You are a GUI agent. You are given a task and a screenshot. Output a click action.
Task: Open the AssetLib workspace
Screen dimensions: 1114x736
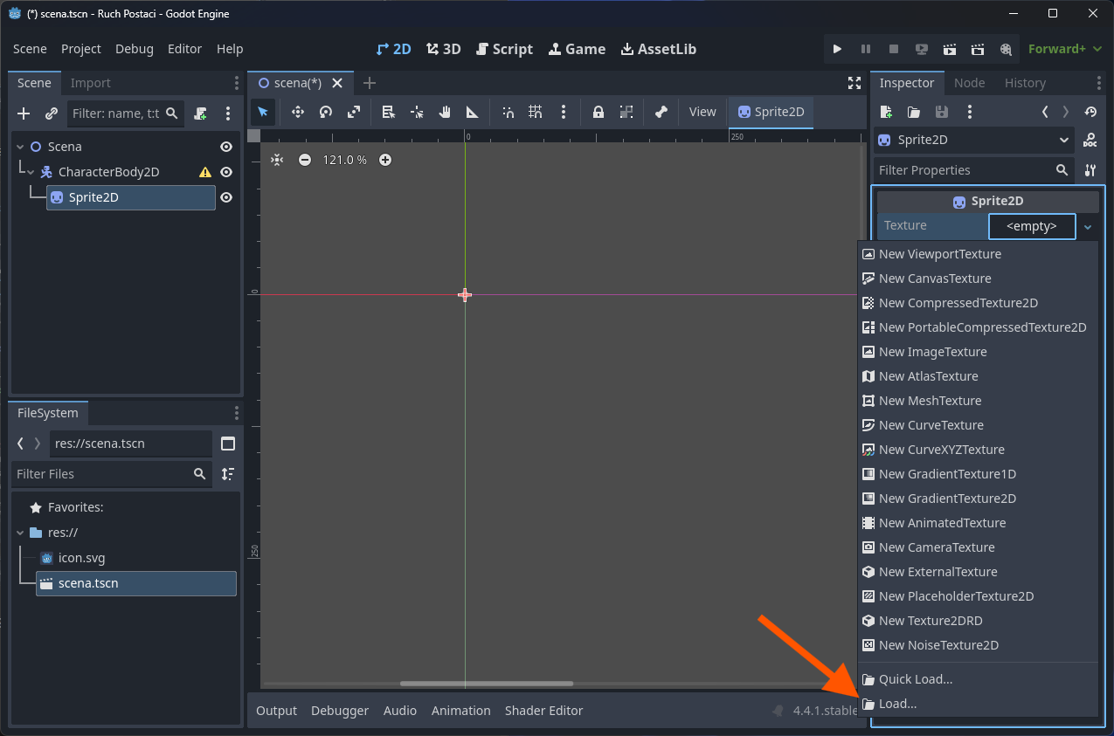click(x=659, y=49)
